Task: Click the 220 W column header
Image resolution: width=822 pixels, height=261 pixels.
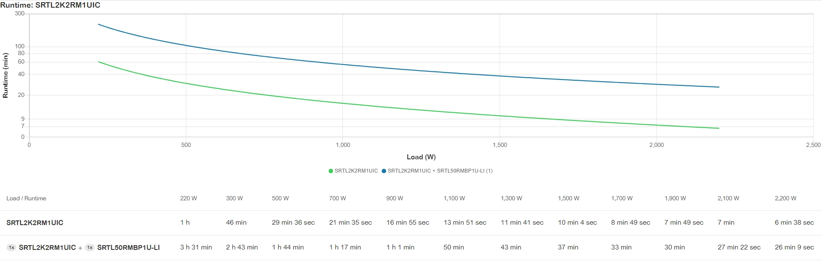Action: (x=188, y=198)
